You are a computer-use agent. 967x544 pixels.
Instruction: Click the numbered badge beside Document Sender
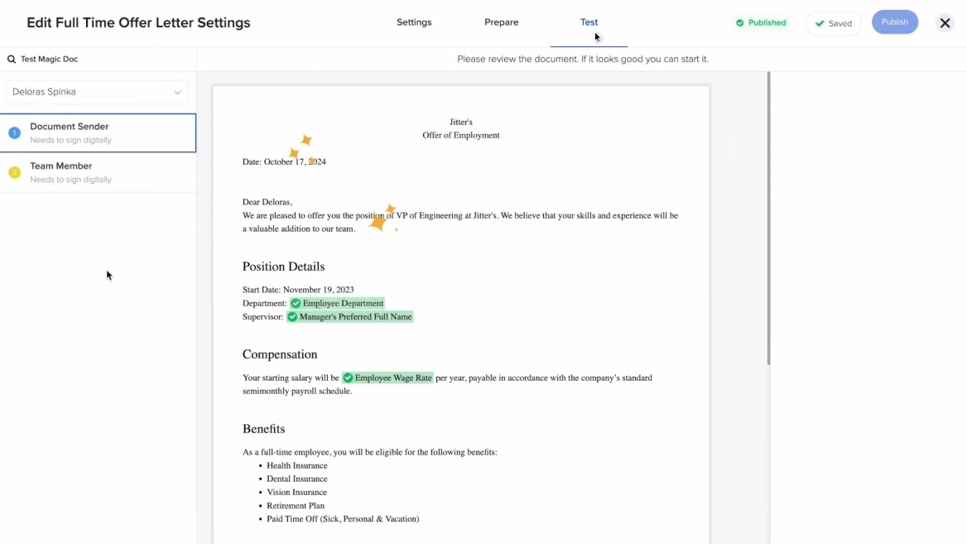coord(14,132)
